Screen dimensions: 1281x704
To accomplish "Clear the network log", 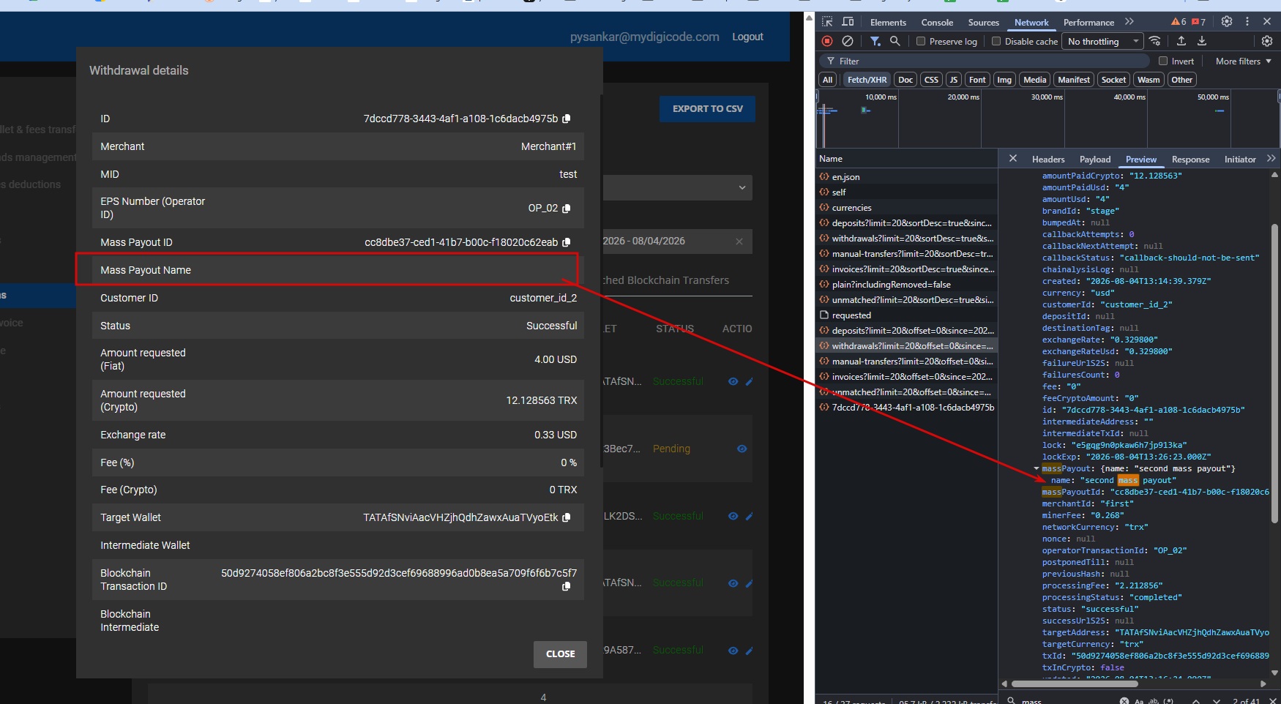I will 848,41.
